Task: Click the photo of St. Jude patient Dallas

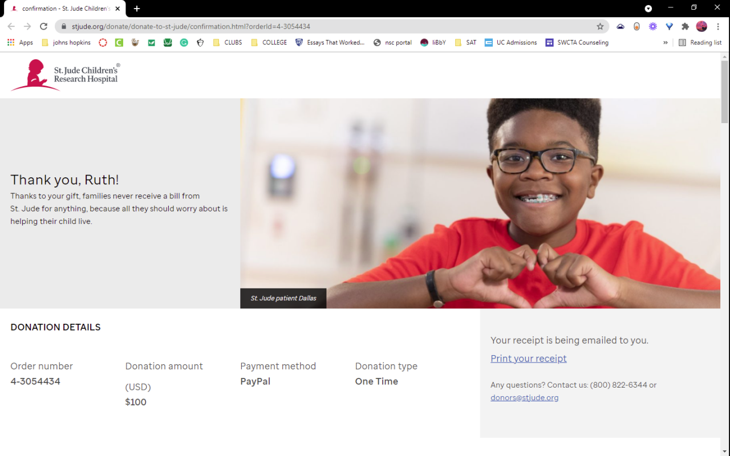Action: click(x=480, y=203)
